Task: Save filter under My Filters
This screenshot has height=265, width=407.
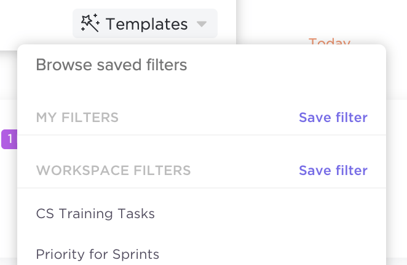Action: click(333, 117)
